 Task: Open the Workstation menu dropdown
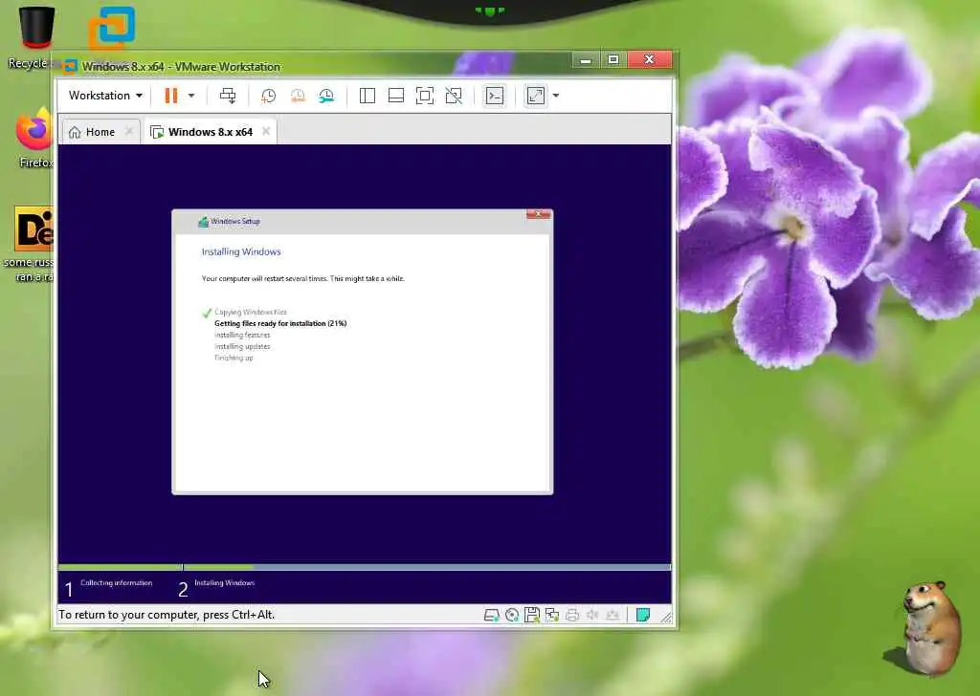tap(105, 96)
